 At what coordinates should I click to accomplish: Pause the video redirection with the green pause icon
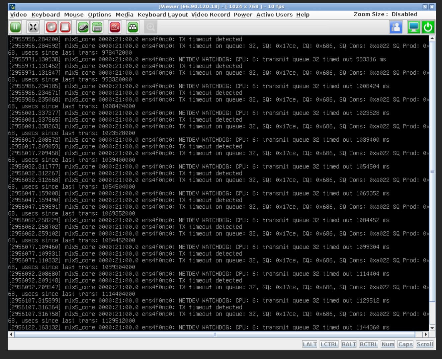tap(15, 27)
